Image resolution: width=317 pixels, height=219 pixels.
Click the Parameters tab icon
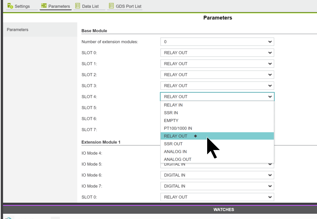44,6
